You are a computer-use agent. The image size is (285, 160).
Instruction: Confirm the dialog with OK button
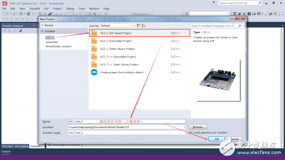pos(216,139)
